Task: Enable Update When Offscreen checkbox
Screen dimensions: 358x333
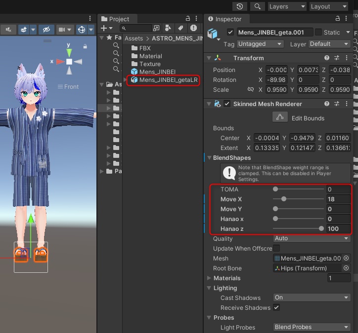Action: pyautogui.click(x=276, y=248)
